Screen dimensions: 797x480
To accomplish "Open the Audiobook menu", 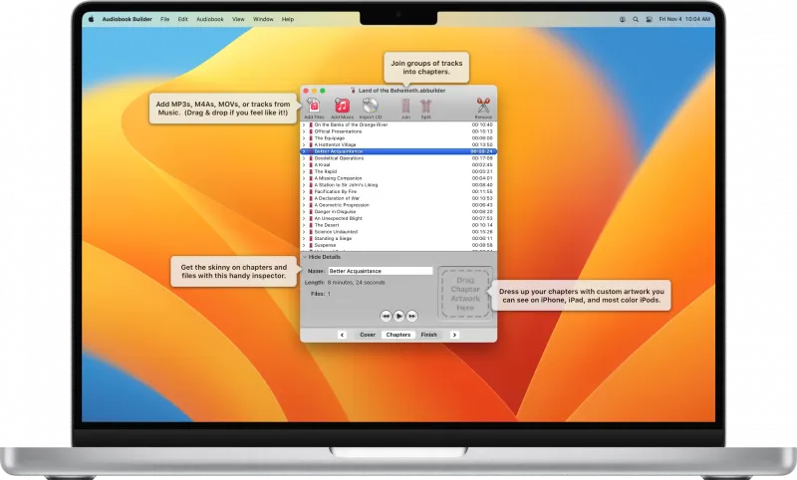I will (x=210, y=19).
